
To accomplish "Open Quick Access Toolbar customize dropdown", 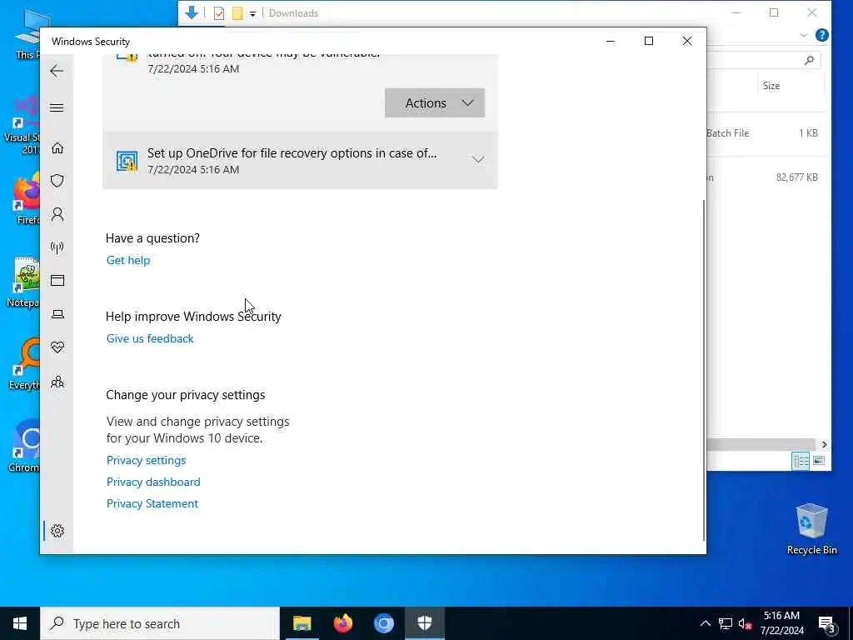I will tap(253, 14).
